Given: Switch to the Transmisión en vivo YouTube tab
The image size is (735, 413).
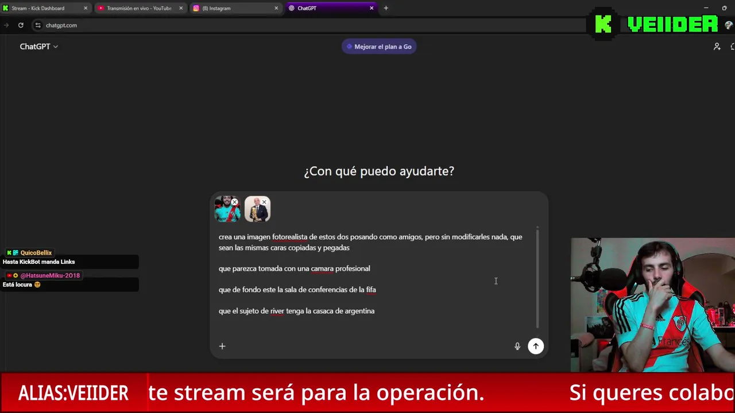Looking at the screenshot, I should [x=141, y=8].
